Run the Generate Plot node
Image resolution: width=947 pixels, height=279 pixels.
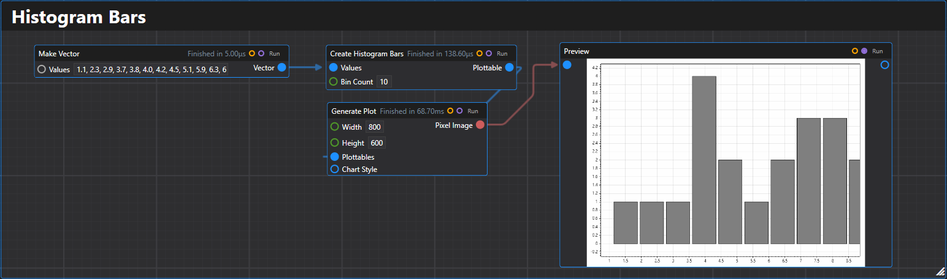(473, 111)
